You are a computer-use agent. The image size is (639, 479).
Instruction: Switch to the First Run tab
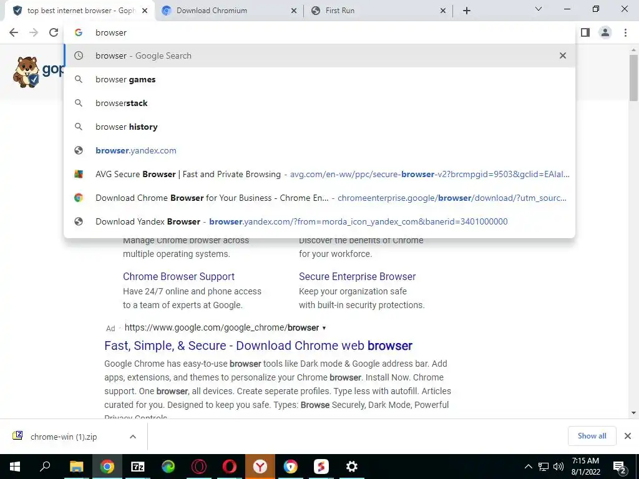click(x=378, y=11)
